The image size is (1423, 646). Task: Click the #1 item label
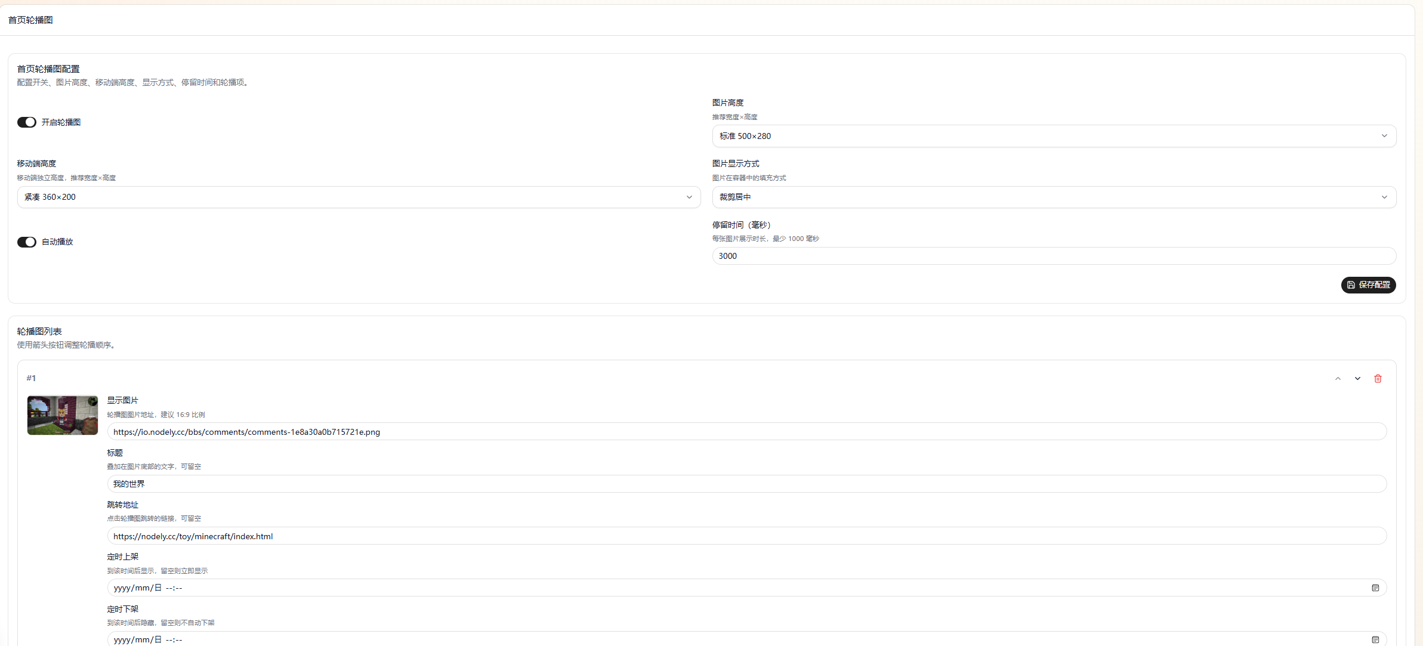click(x=31, y=378)
